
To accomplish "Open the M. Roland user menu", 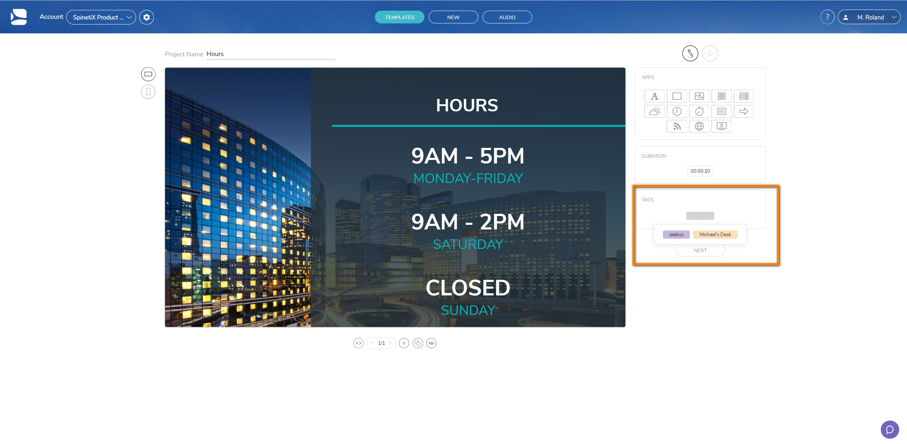I will 869,17.
